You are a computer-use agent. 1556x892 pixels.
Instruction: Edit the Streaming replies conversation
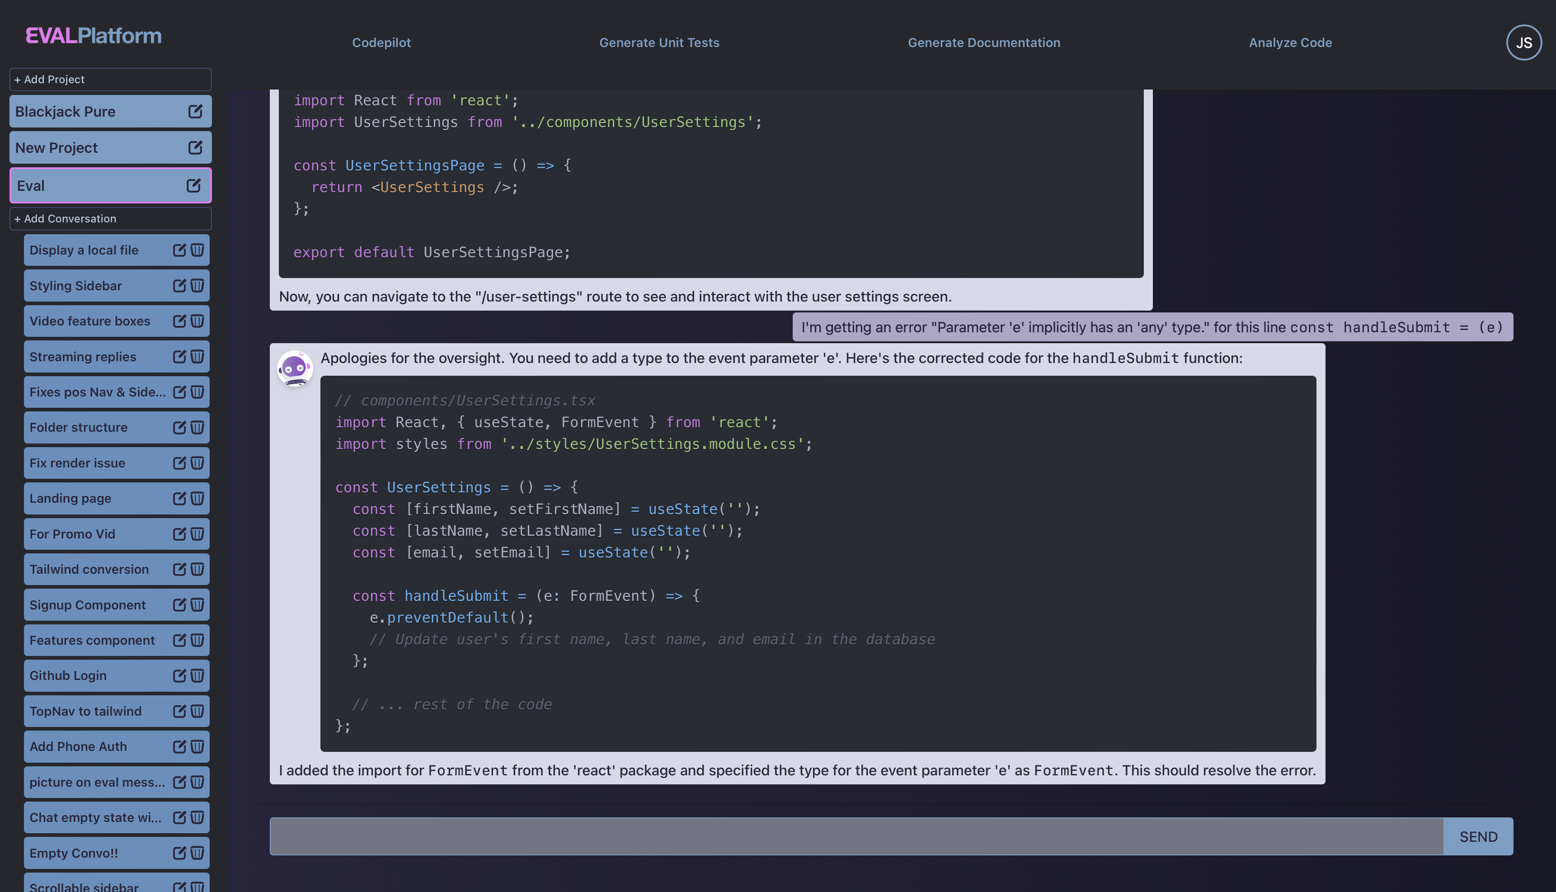pyautogui.click(x=179, y=356)
